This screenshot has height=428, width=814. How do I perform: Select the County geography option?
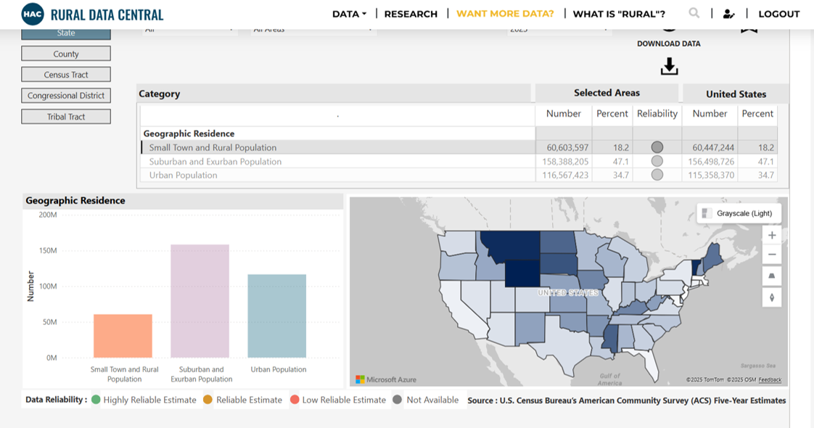coord(66,54)
